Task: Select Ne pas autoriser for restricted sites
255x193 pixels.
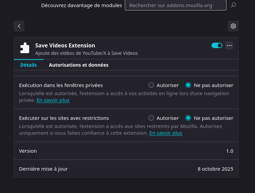Action: point(188,118)
